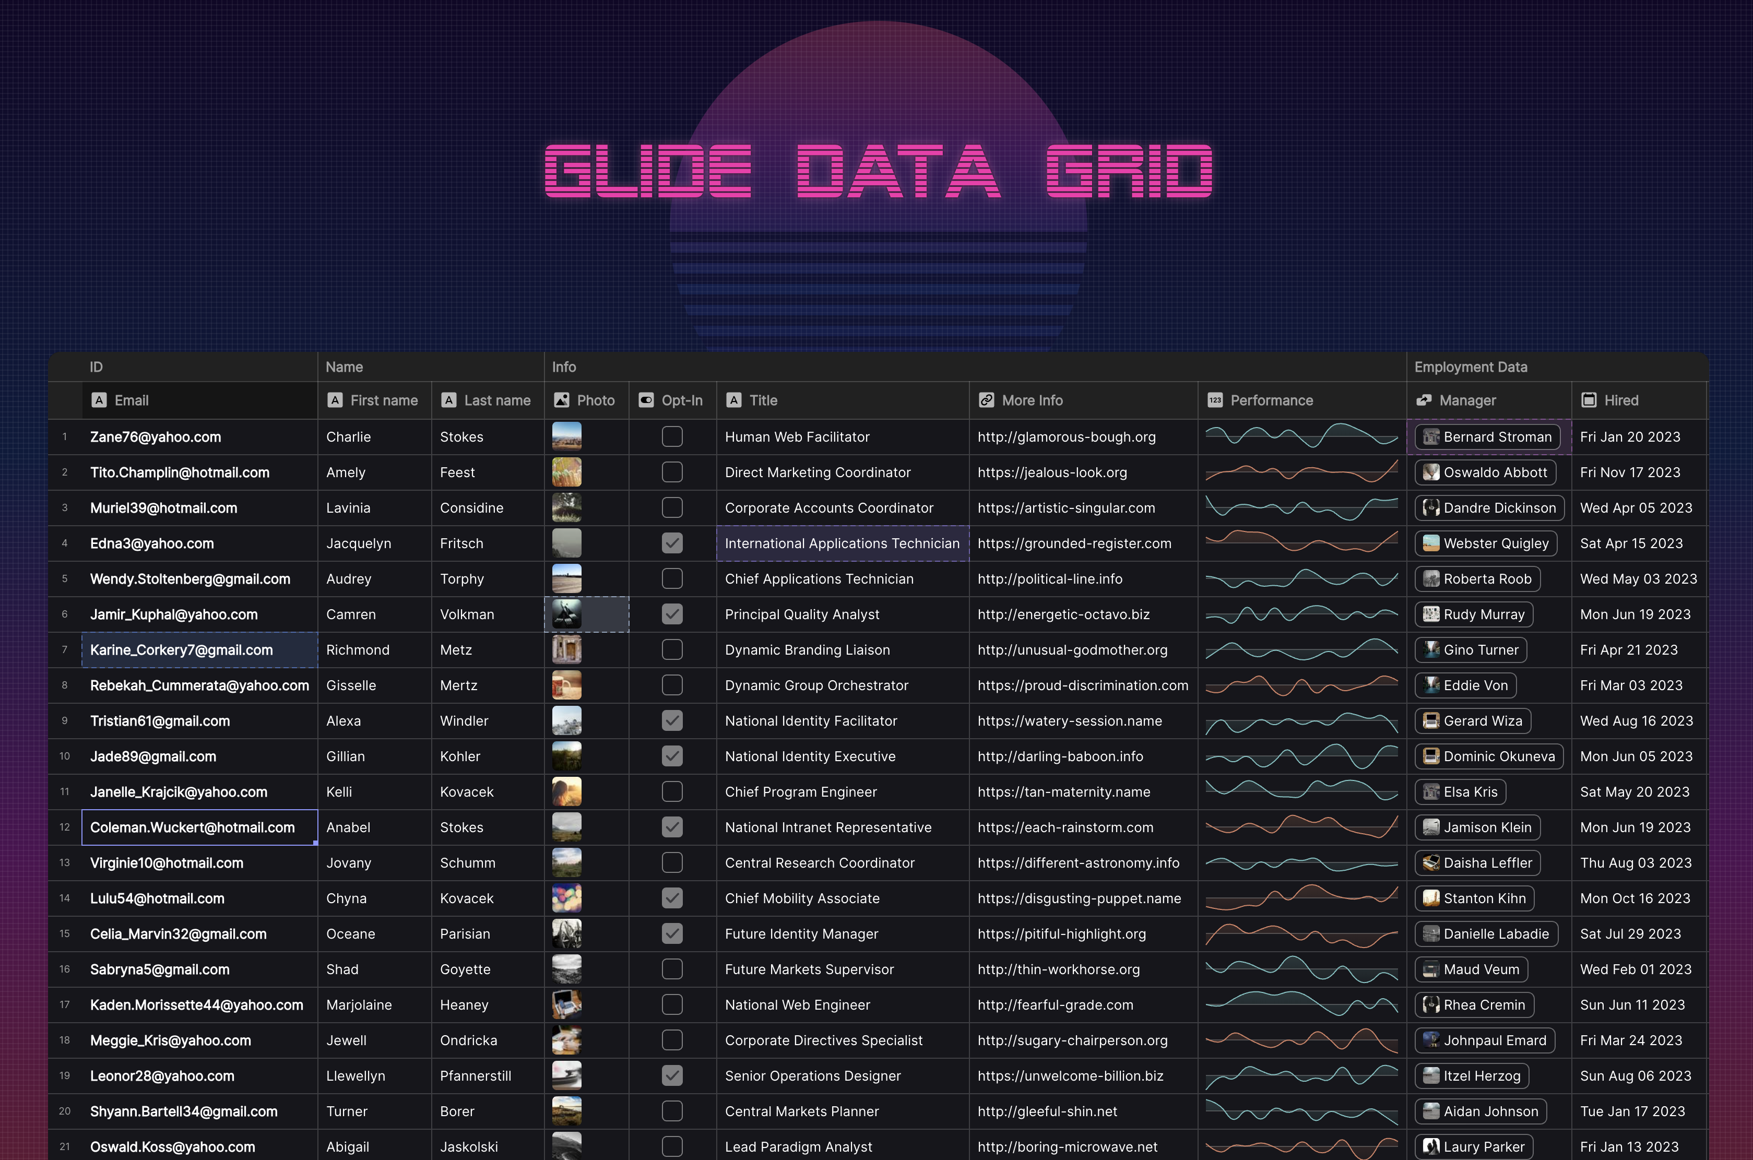This screenshot has height=1160, width=1753.
Task: Click the Performance column header icon
Action: 1213,400
